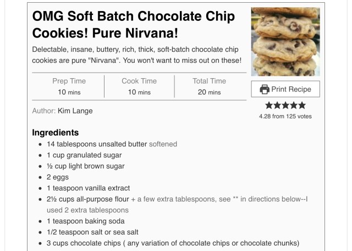Select the unsalted butter ingredient line

coord(112,144)
